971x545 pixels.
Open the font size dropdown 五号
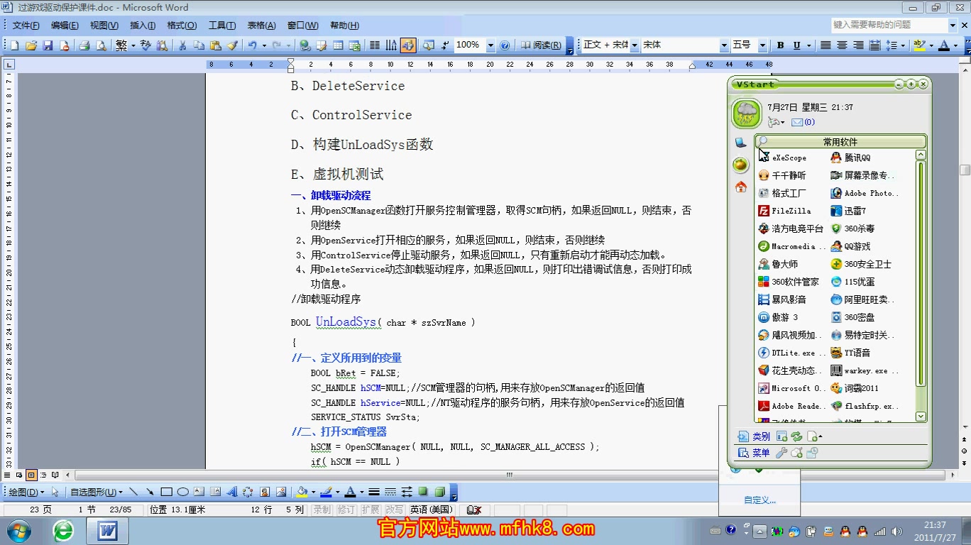(x=762, y=45)
